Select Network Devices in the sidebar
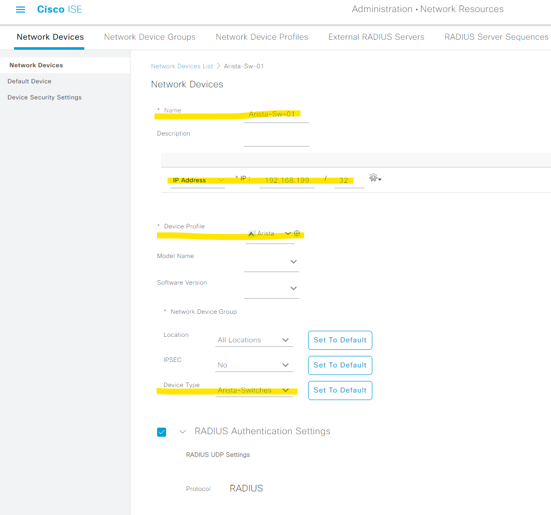Image resolution: width=551 pixels, height=515 pixels. coord(65,65)
